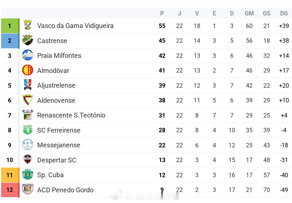Screen dimensions: 292x203
Task: Click the DG goal difference header
Action: (x=284, y=13)
